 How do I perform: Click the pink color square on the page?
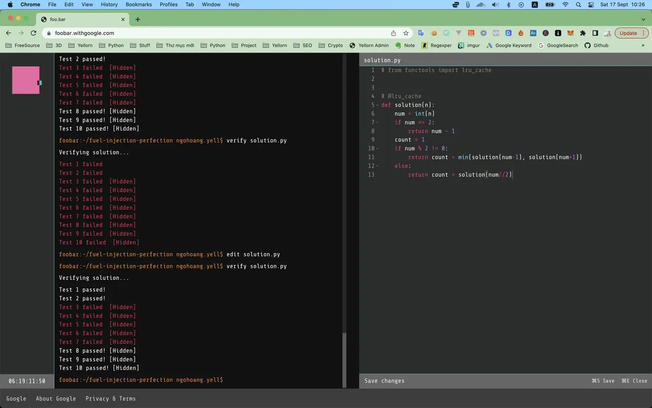(x=25, y=79)
